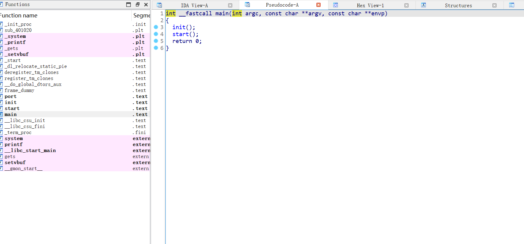Image resolution: width=524 pixels, height=244 pixels.
Task: Click the init() call in pseudocode
Action: pos(184,27)
